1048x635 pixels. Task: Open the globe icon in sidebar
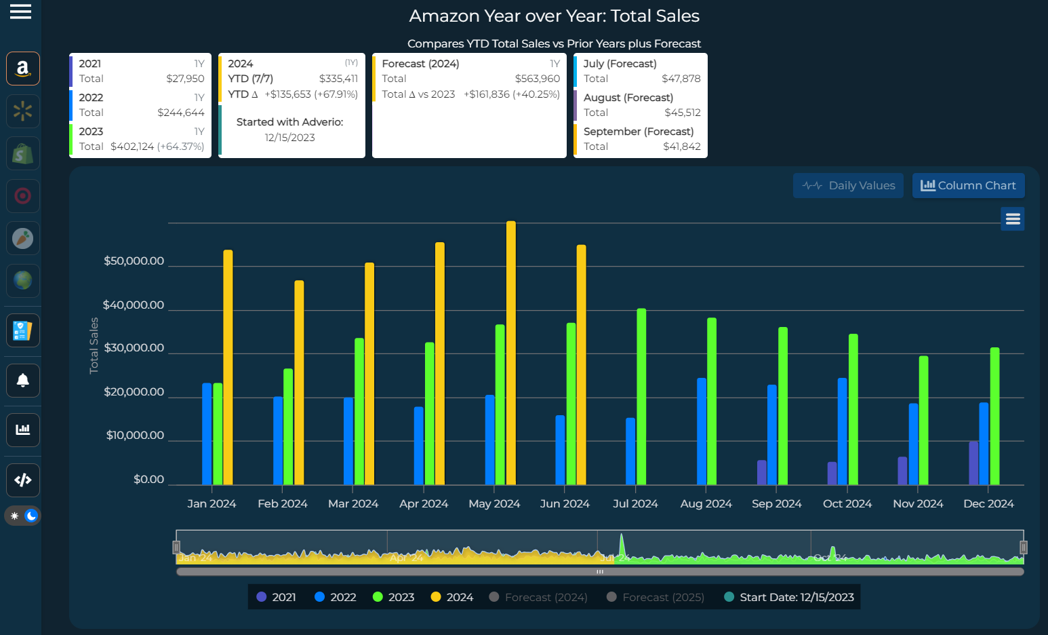pyautogui.click(x=23, y=280)
